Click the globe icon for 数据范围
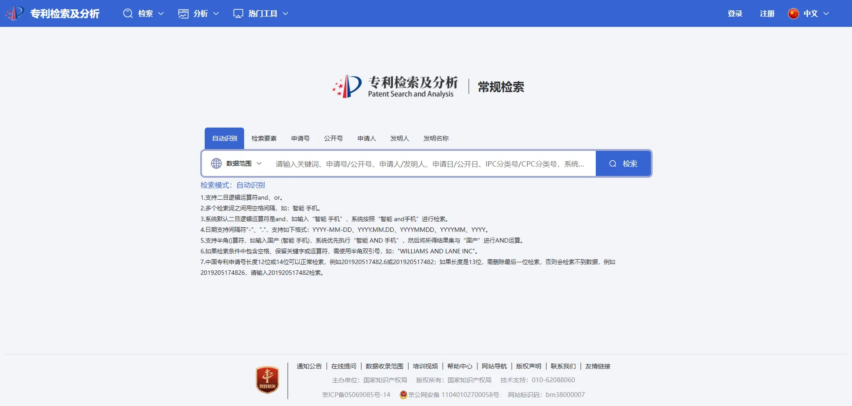 (216, 163)
